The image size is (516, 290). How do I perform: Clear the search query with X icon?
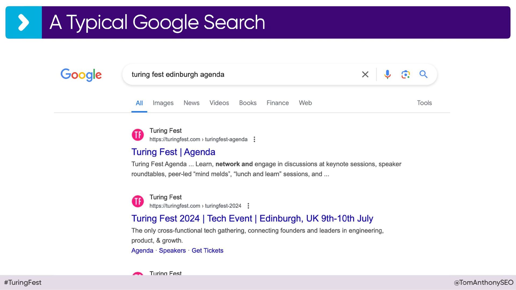pyautogui.click(x=365, y=74)
